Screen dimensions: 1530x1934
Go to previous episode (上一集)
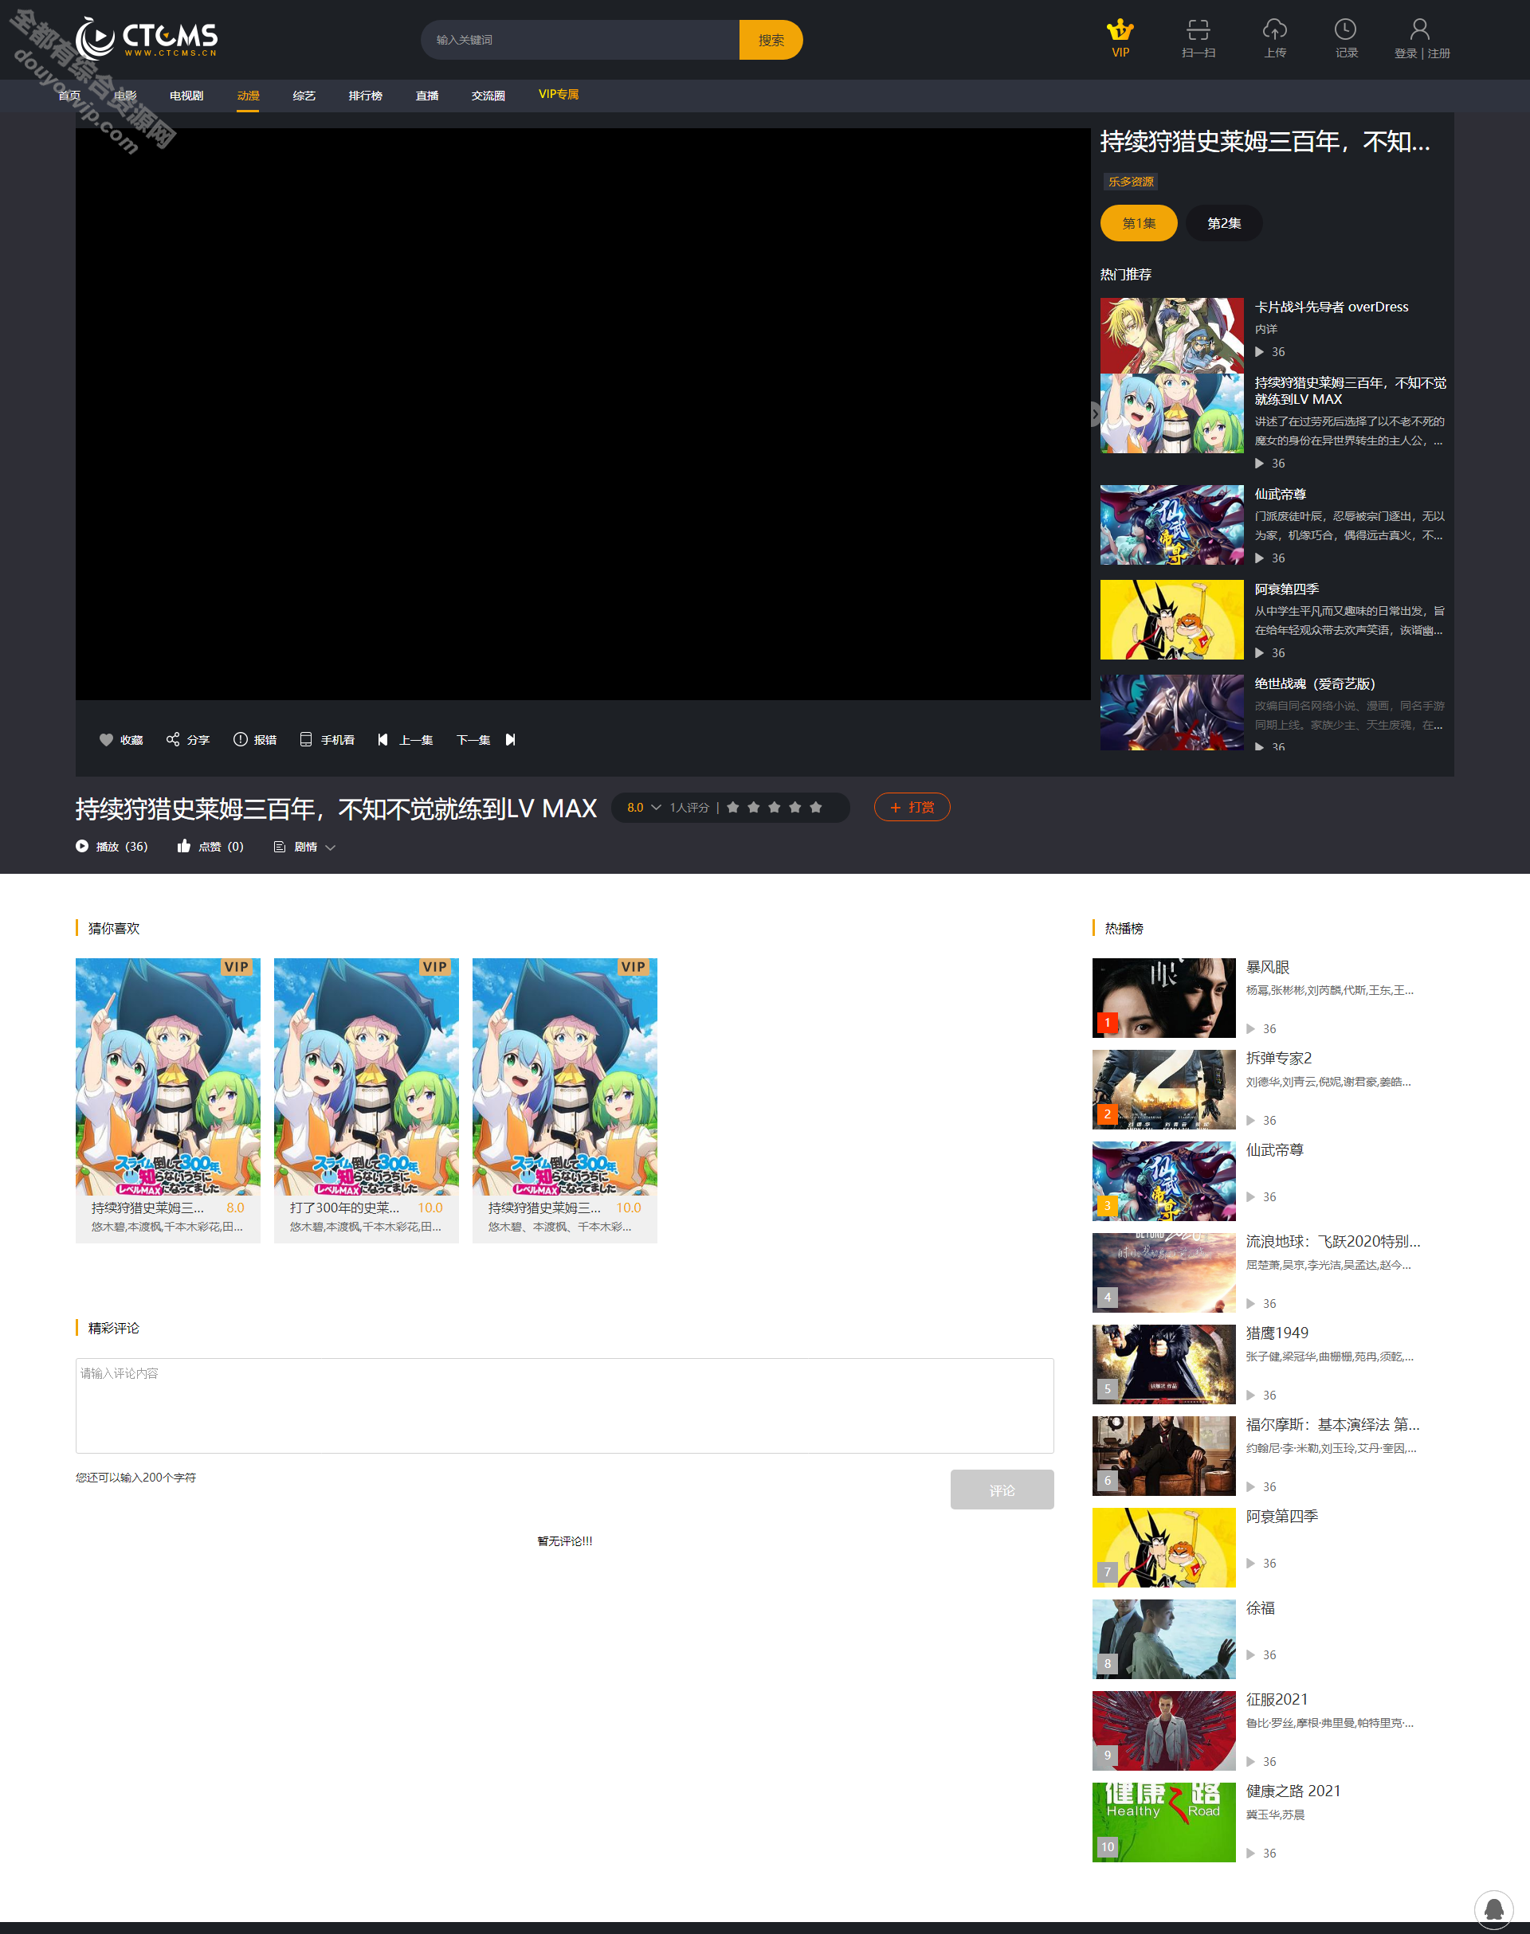(x=406, y=739)
